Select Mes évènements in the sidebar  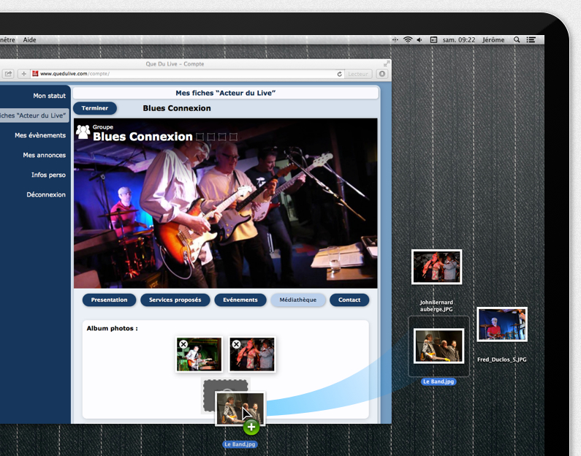40,135
